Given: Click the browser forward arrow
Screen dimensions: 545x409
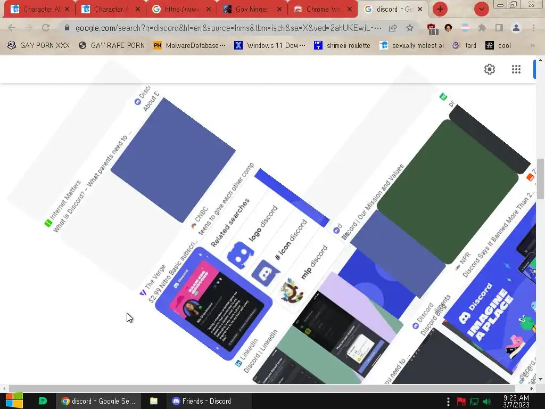Looking at the screenshot, I should click(x=29, y=28).
